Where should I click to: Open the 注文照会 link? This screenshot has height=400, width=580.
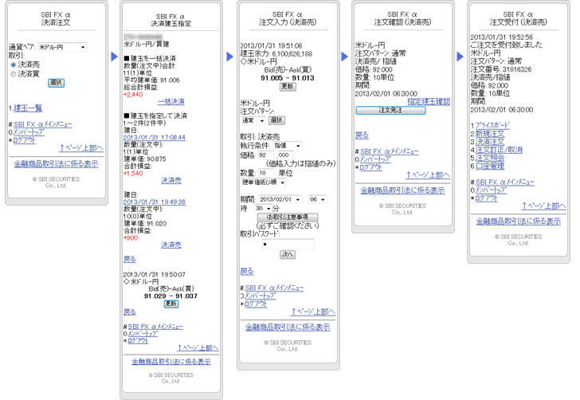click(x=490, y=158)
